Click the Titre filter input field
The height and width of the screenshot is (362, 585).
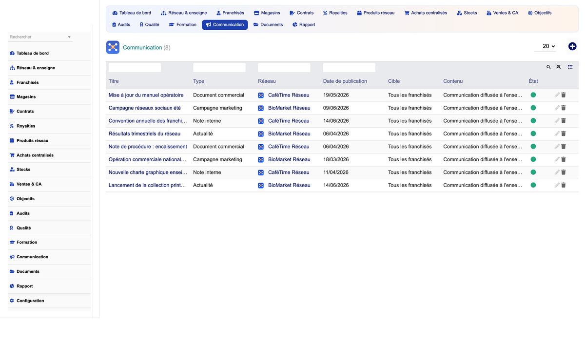coord(135,68)
